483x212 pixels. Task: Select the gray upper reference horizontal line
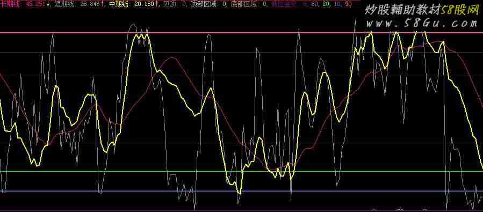point(242,53)
